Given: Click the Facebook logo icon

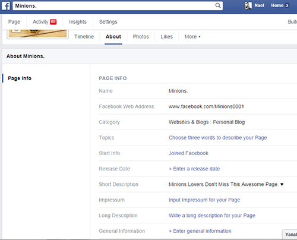Looking at the screenshot, I should click(6, 6).
